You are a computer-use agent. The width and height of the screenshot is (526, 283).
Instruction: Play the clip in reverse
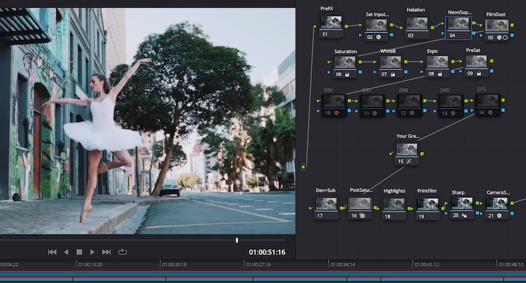(66, 252)
